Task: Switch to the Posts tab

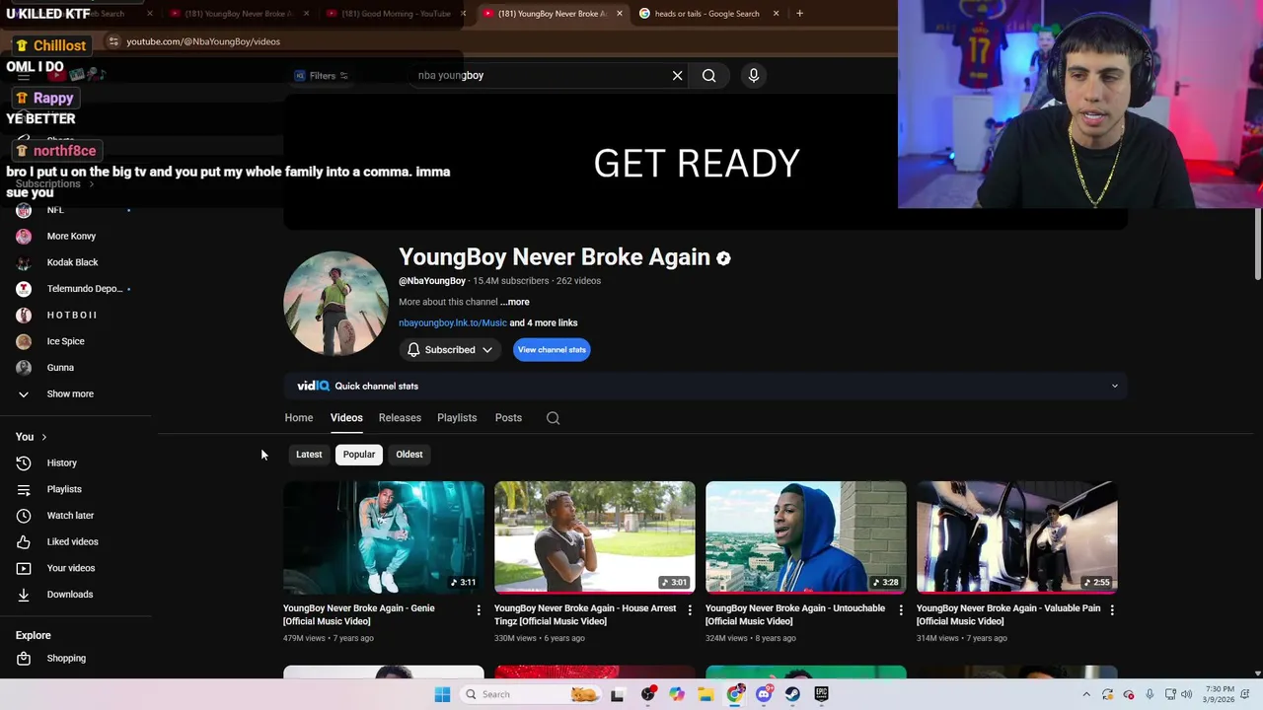Action: click(x=508, y=418)
